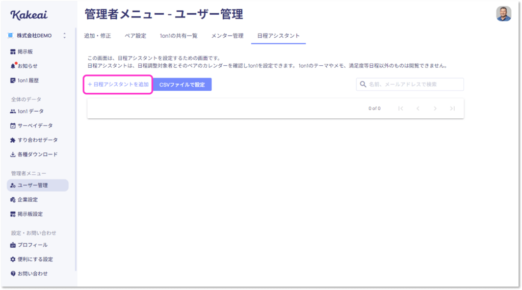The height and width of the screenshot is (290, 522).
Task: Open 各種ダウンロード page
Action: coord(37,154)
